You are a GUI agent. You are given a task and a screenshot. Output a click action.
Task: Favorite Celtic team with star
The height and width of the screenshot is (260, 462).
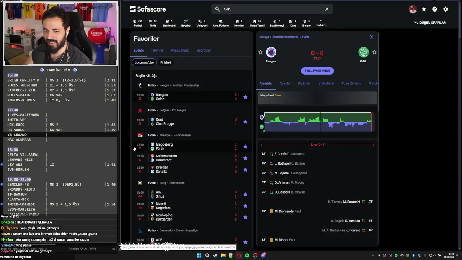(374, 52)
